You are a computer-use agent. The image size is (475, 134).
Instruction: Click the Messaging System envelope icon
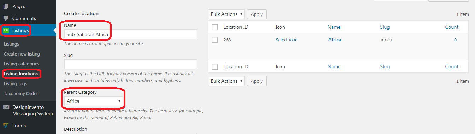pyautogui.click(x=6, y=107)
